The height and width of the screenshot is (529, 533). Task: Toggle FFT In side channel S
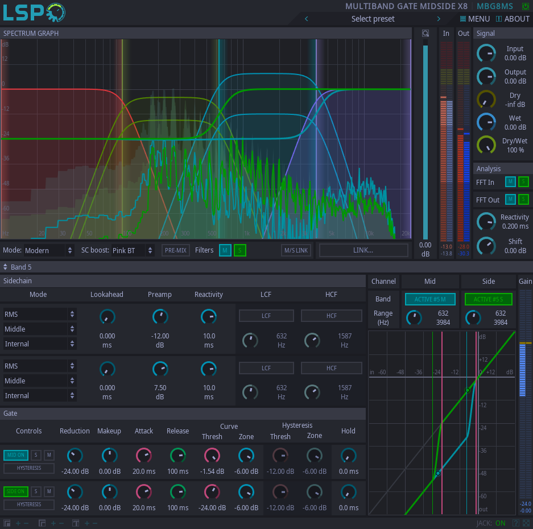pos(523,182)
